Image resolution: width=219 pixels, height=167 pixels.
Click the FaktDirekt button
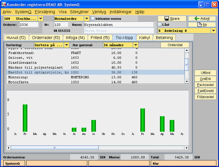click(205, 91)
